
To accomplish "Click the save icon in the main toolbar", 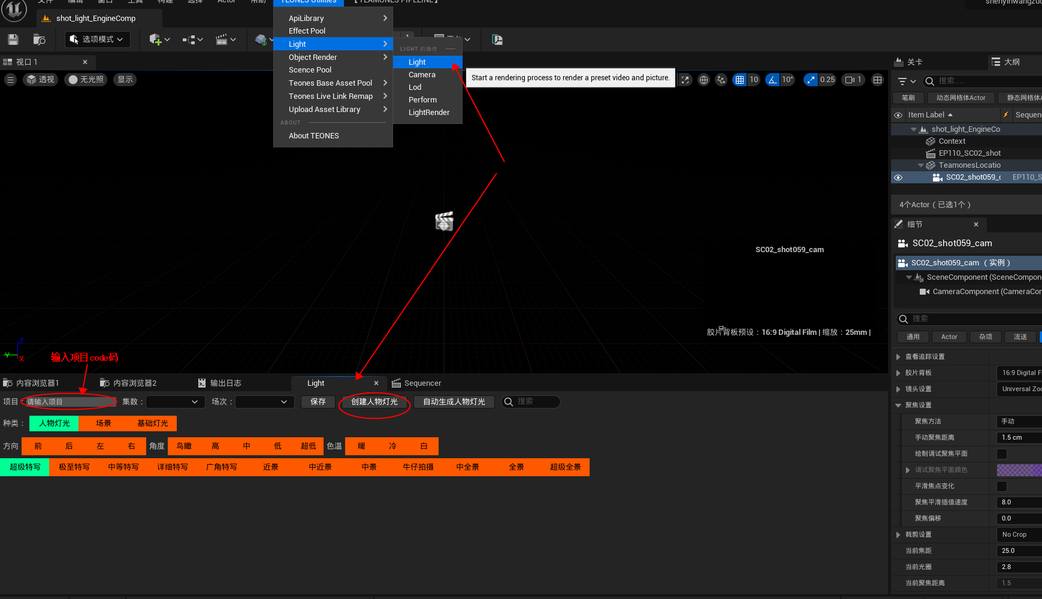I will (13, 40).
